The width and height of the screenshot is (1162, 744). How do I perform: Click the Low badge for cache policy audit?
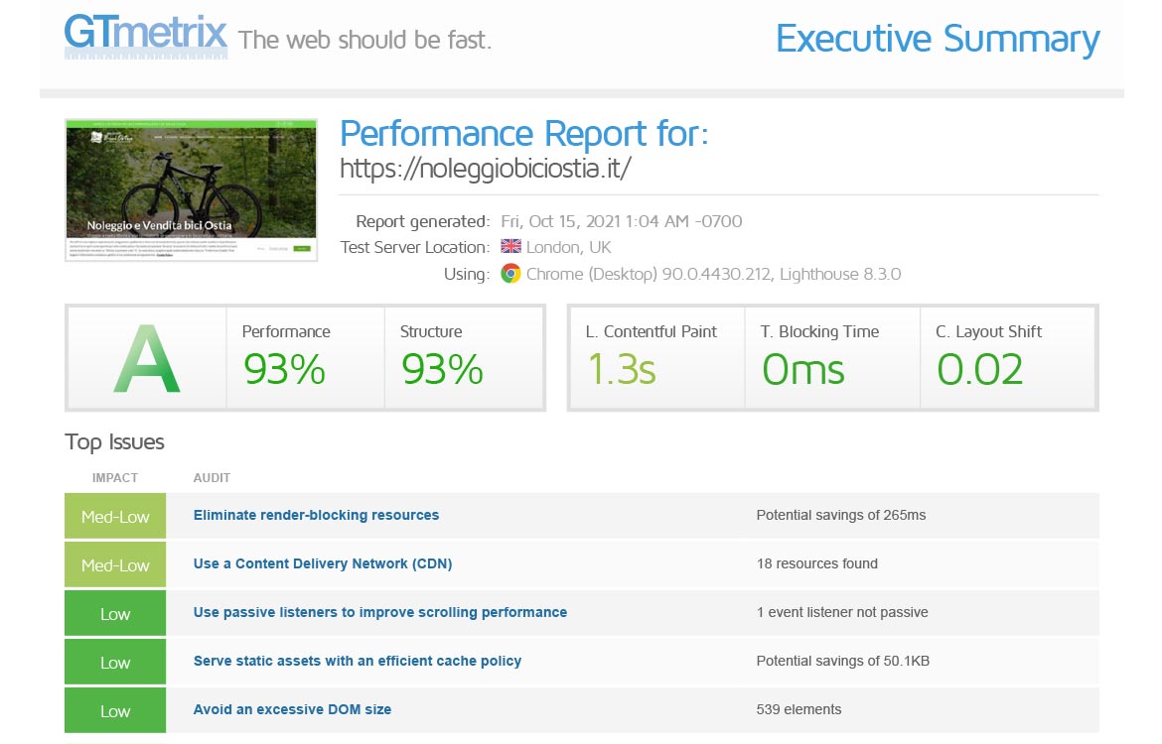114,661
